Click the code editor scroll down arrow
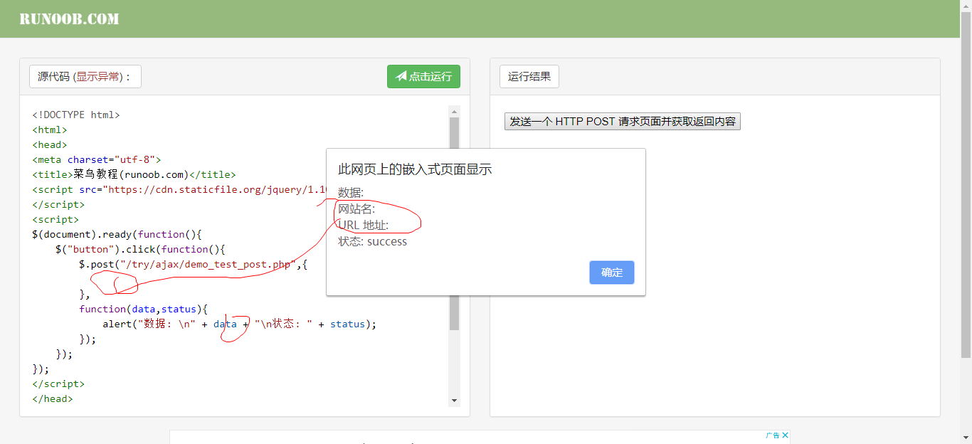The height and width of the screenshot is (444, 972). pyautogui.click(x=455, y=401)
